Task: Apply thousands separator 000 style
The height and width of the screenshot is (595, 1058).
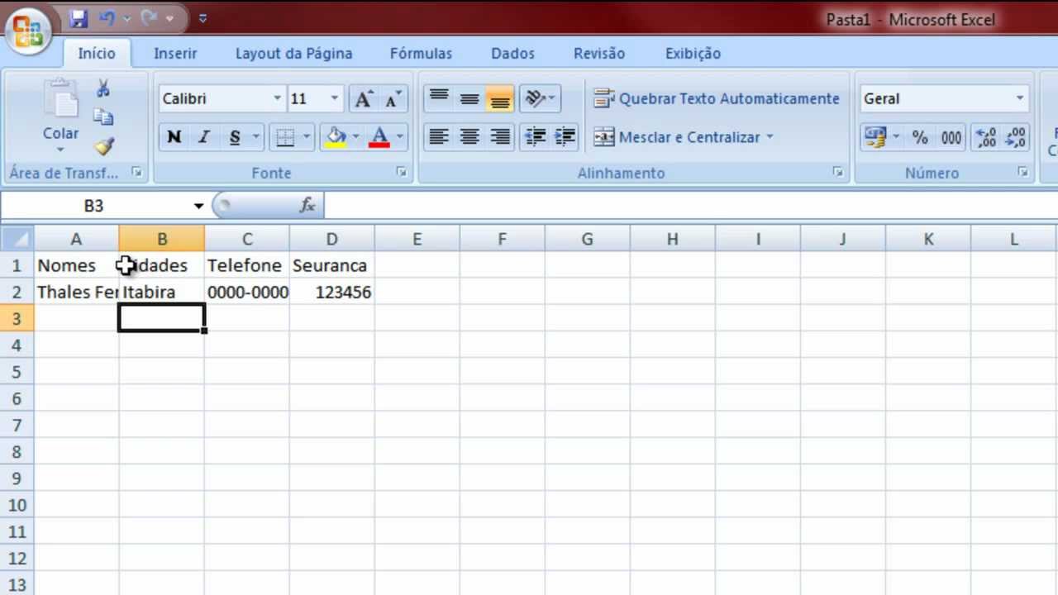Action: [951, 137]
